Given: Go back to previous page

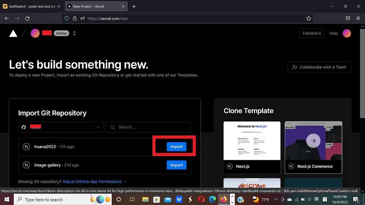Looking at the screenshot, I should tap(7, 18).
